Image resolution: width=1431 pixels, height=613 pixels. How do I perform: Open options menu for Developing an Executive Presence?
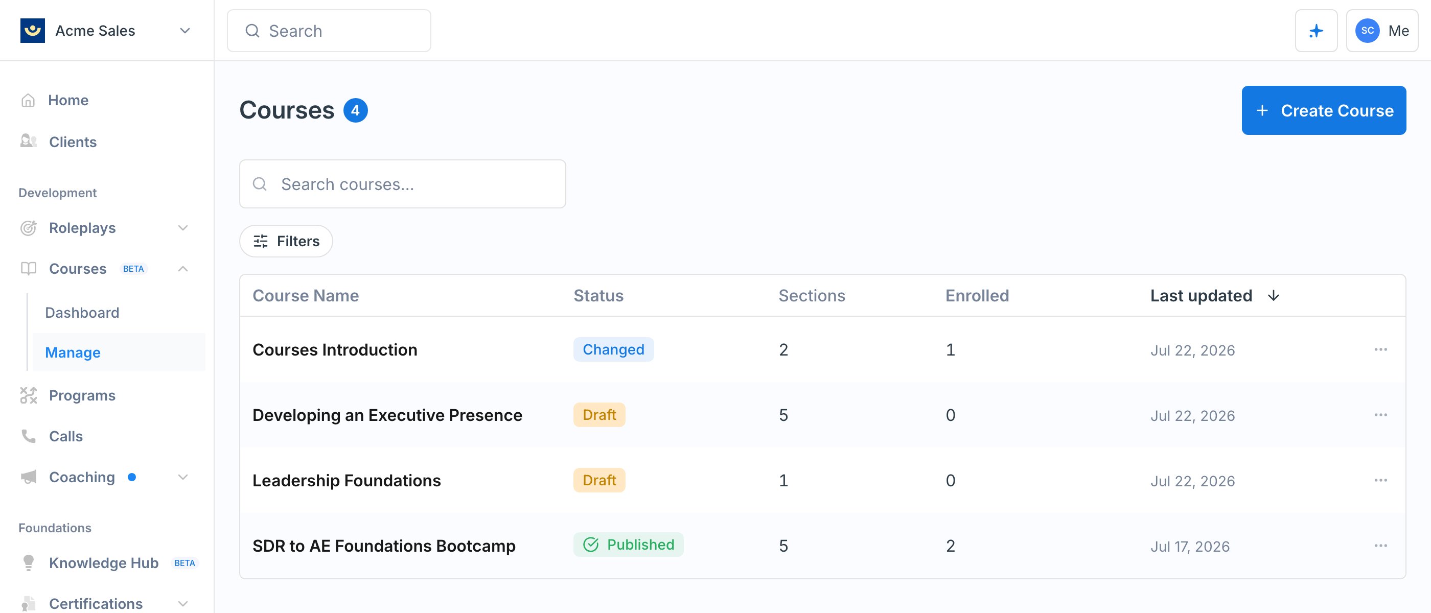(x=1380, y=415)
